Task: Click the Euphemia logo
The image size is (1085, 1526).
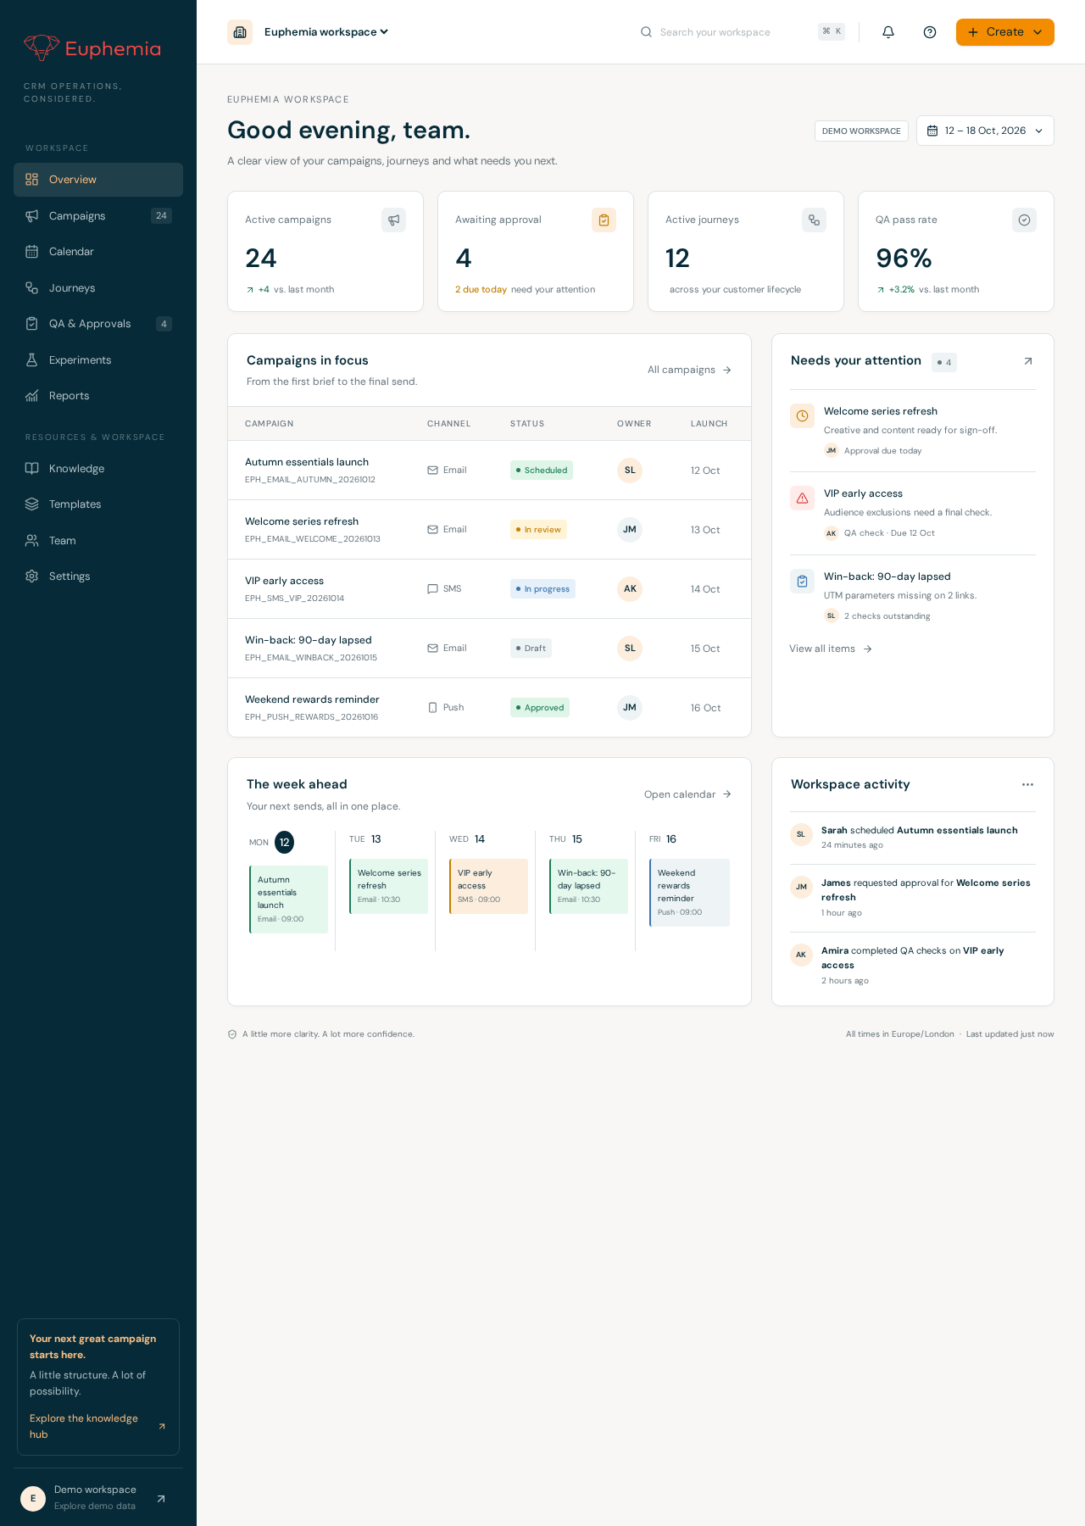Action: point(92,48)
